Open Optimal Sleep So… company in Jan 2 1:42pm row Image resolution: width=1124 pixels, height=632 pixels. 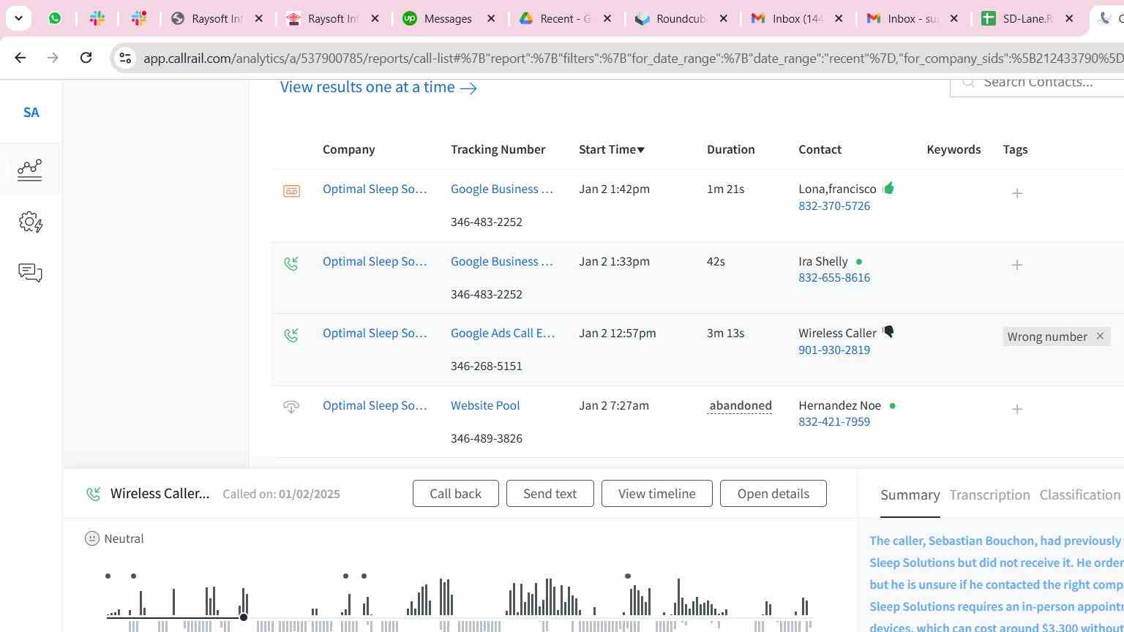point(375,189)
